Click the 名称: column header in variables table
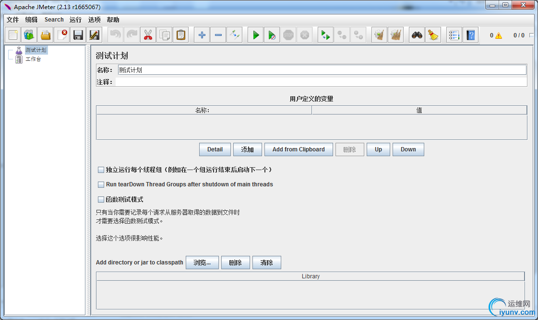Screen dimensions: 538x320 click(x=204, y=110)
